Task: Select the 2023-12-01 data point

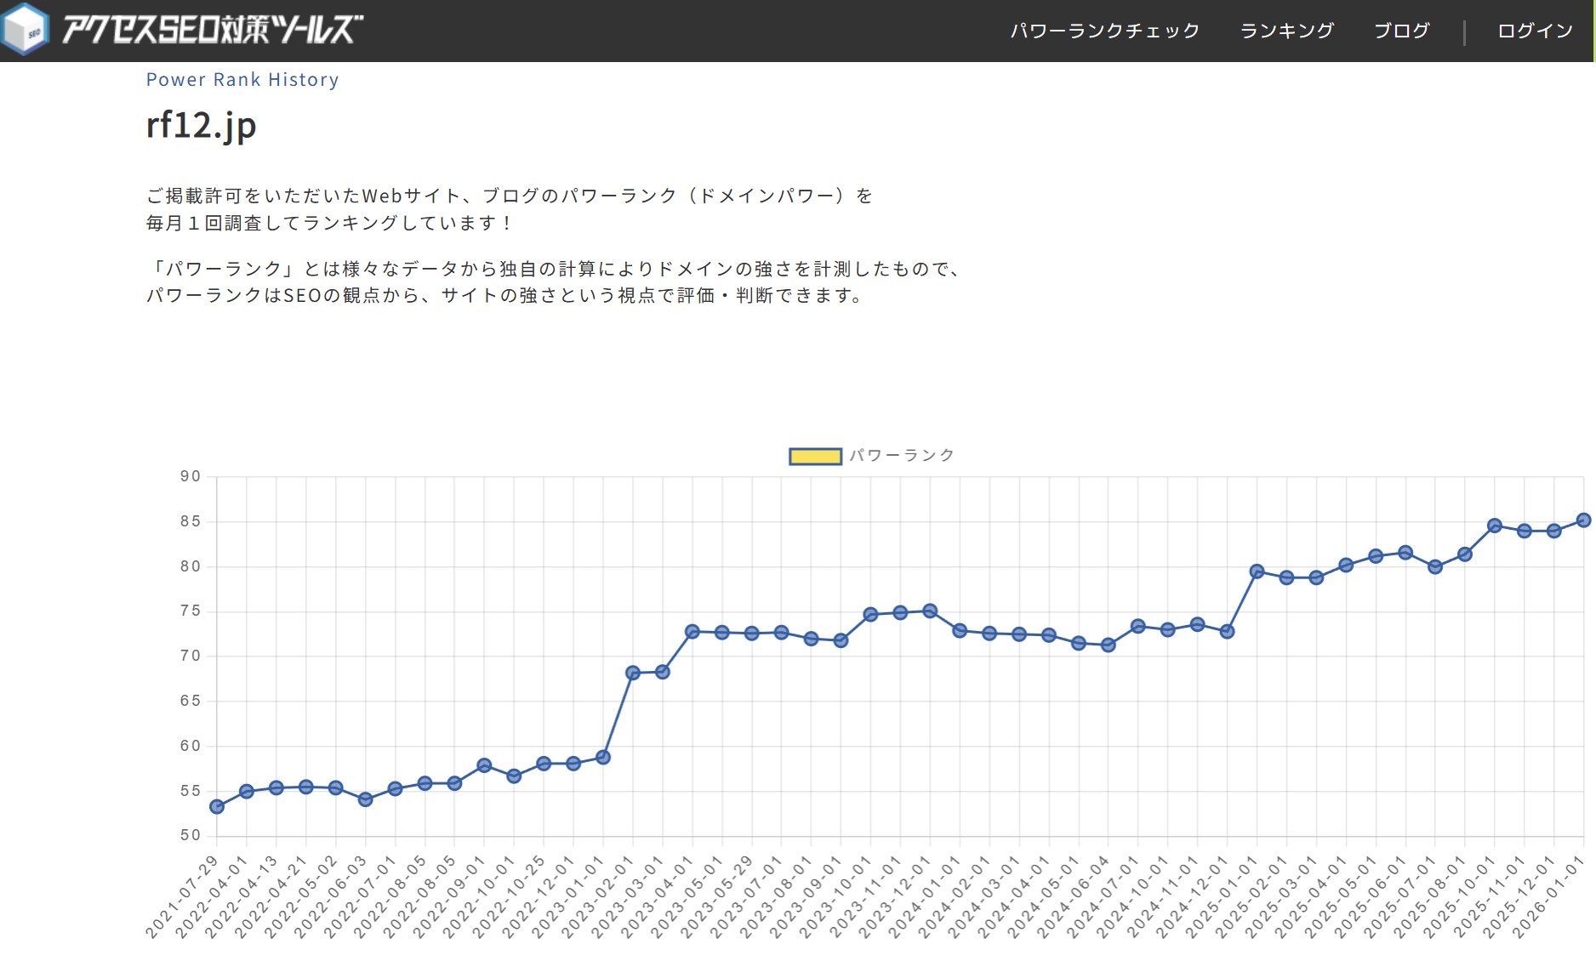Action: pyautogui.click(x=930, y=611)
